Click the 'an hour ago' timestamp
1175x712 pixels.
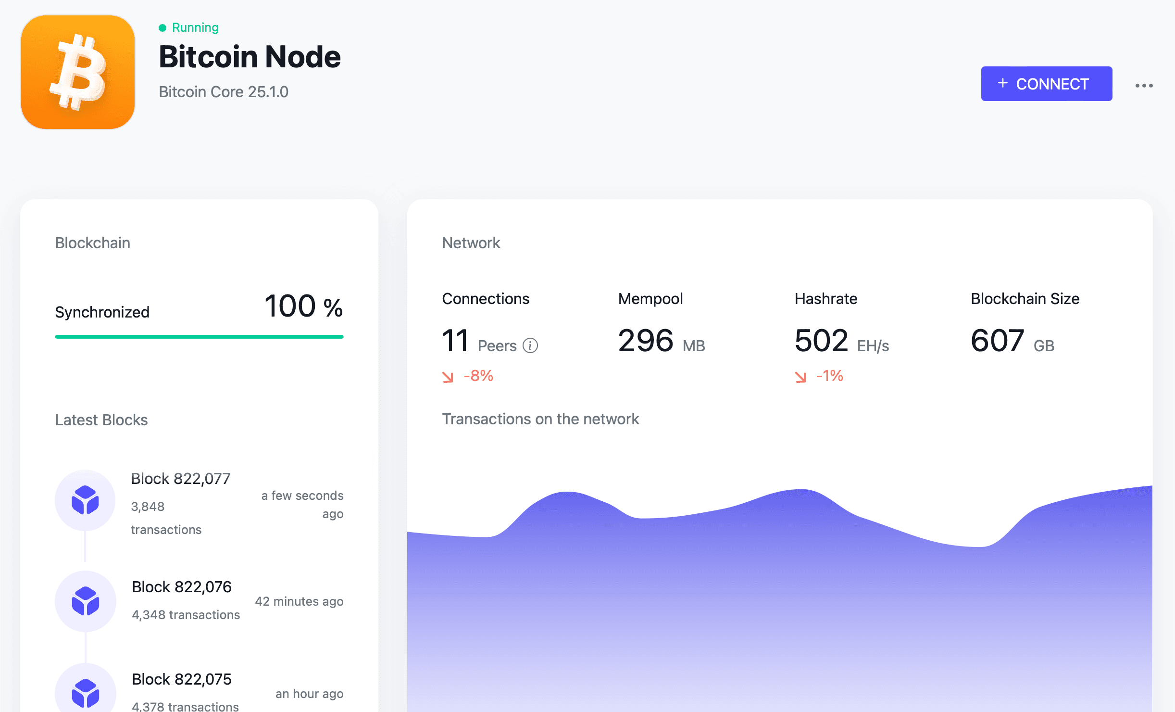(310, 694)
